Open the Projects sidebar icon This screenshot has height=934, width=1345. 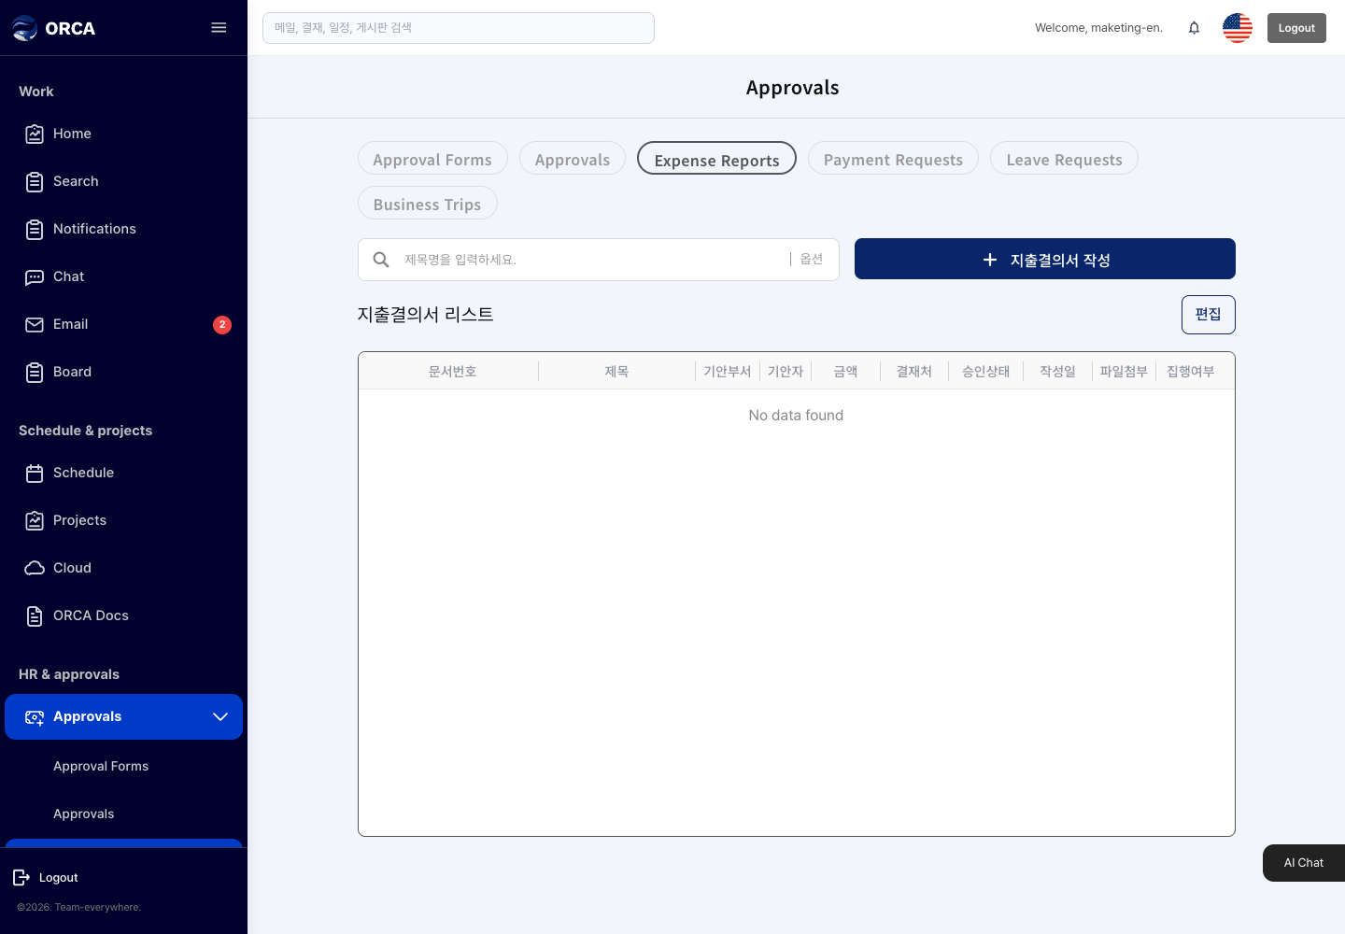click(x=35, y=520)
